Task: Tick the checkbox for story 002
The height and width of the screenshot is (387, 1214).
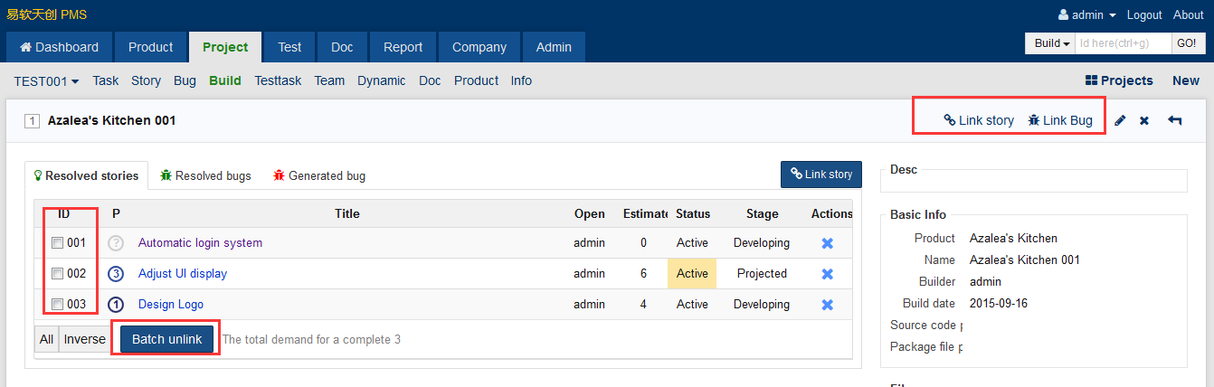Action: click(x=57, y=274)
